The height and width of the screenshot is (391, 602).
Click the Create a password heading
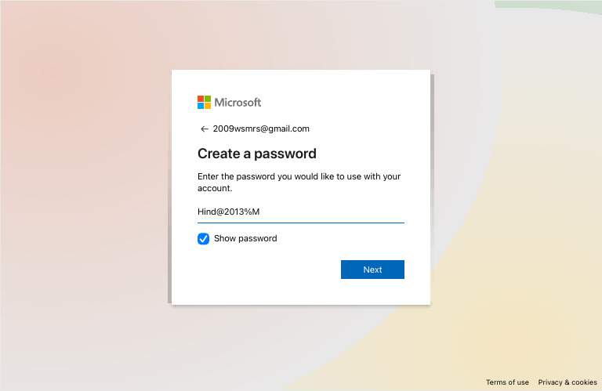pos(257,154)
